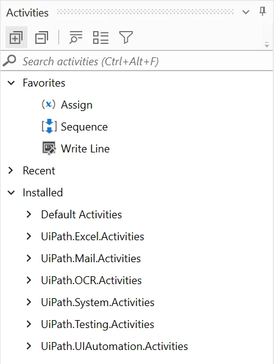Expand UiPath.Excel.Activities package
Image resolution: width=274 pixels, height=364 pixels.
[29, 236]
